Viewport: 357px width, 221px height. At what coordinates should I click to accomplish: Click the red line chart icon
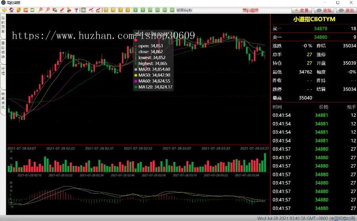click(x=91, y=10)
